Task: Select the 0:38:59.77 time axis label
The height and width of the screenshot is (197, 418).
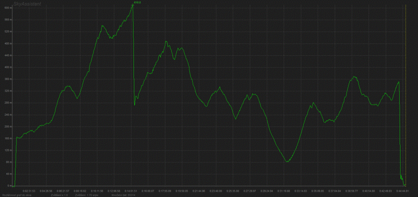Action: 351,190
